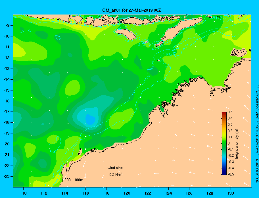The height and width of the screenshot is (198, 259).
Task: Click the "-17" latitude axis label
Action: [6, 112]
